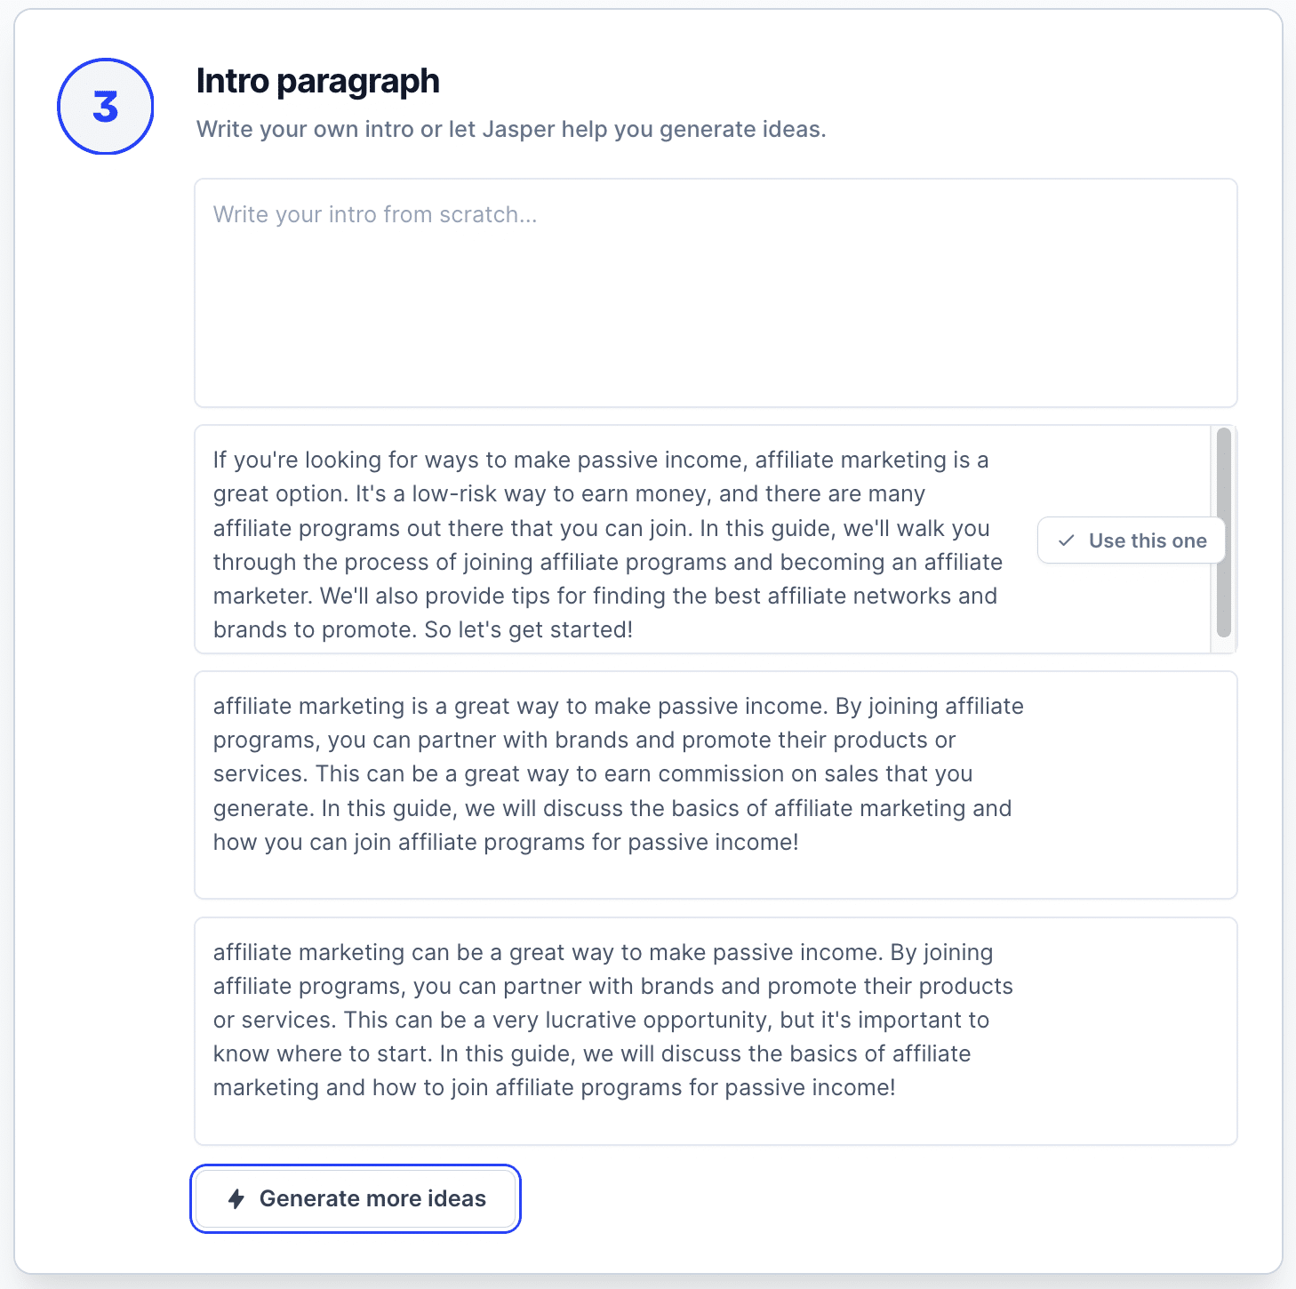This screenshot has width=1296, height=1289.
Task: Click the scrollbar in the first idea card
Action: point(1224,533)
